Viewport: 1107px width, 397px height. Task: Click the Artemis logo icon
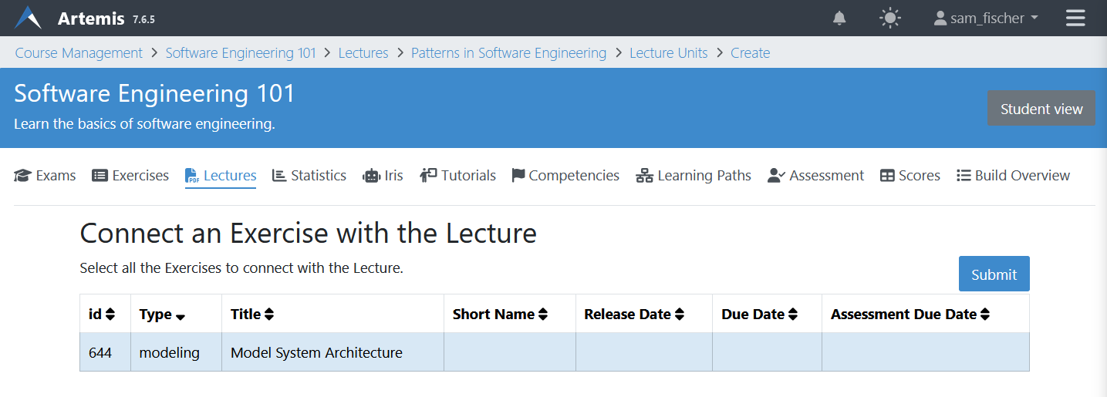(x=28, y=18)
